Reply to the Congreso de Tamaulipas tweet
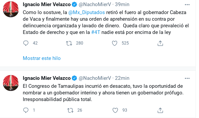This screenshot has width=199, height=118. pyautogui.click(x=26, y=110)
